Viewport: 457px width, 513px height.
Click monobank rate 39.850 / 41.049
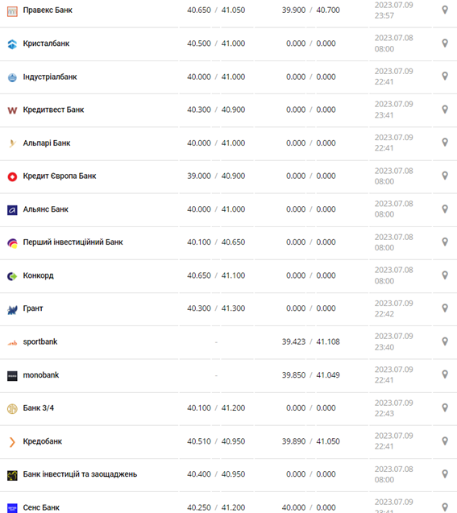(310, 375)
